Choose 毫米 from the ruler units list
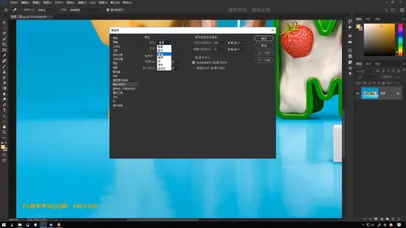Screen dimensions: 406x228 click(x=164, y=57)
